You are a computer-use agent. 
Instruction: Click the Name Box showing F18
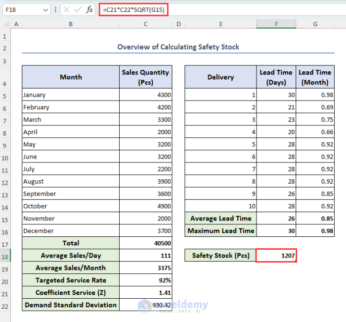[x=22, y=9]
